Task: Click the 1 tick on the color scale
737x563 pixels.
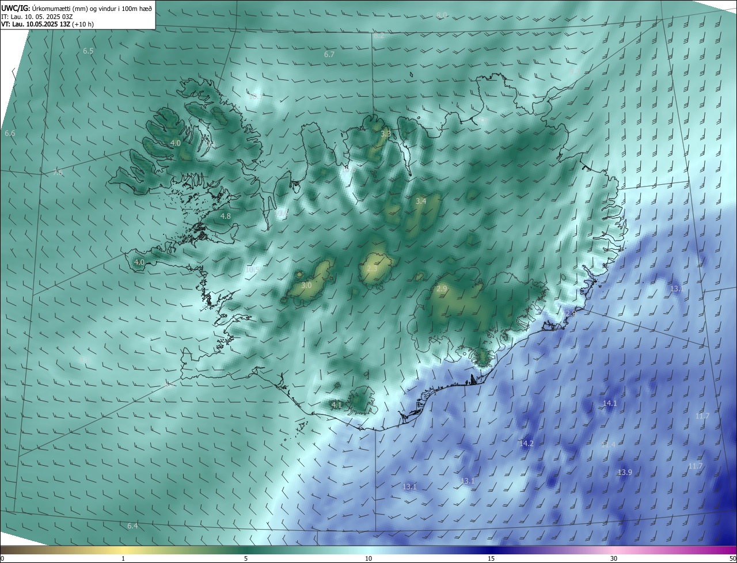Action: click(x=123, y=558)
